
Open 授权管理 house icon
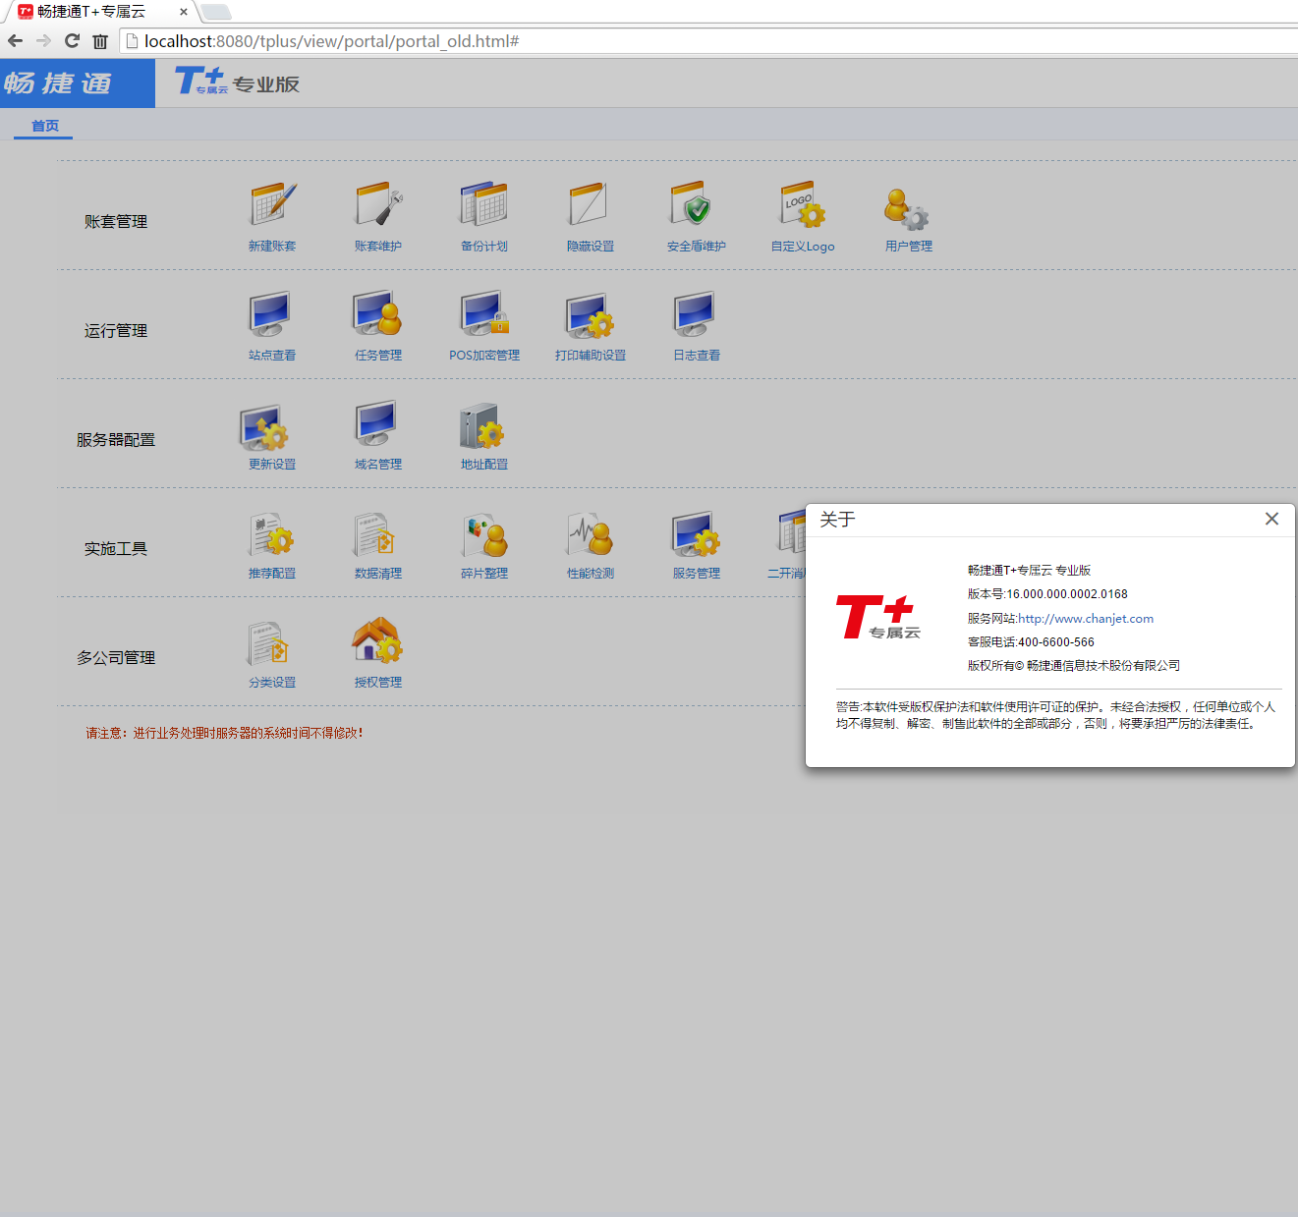pos(378,641)
